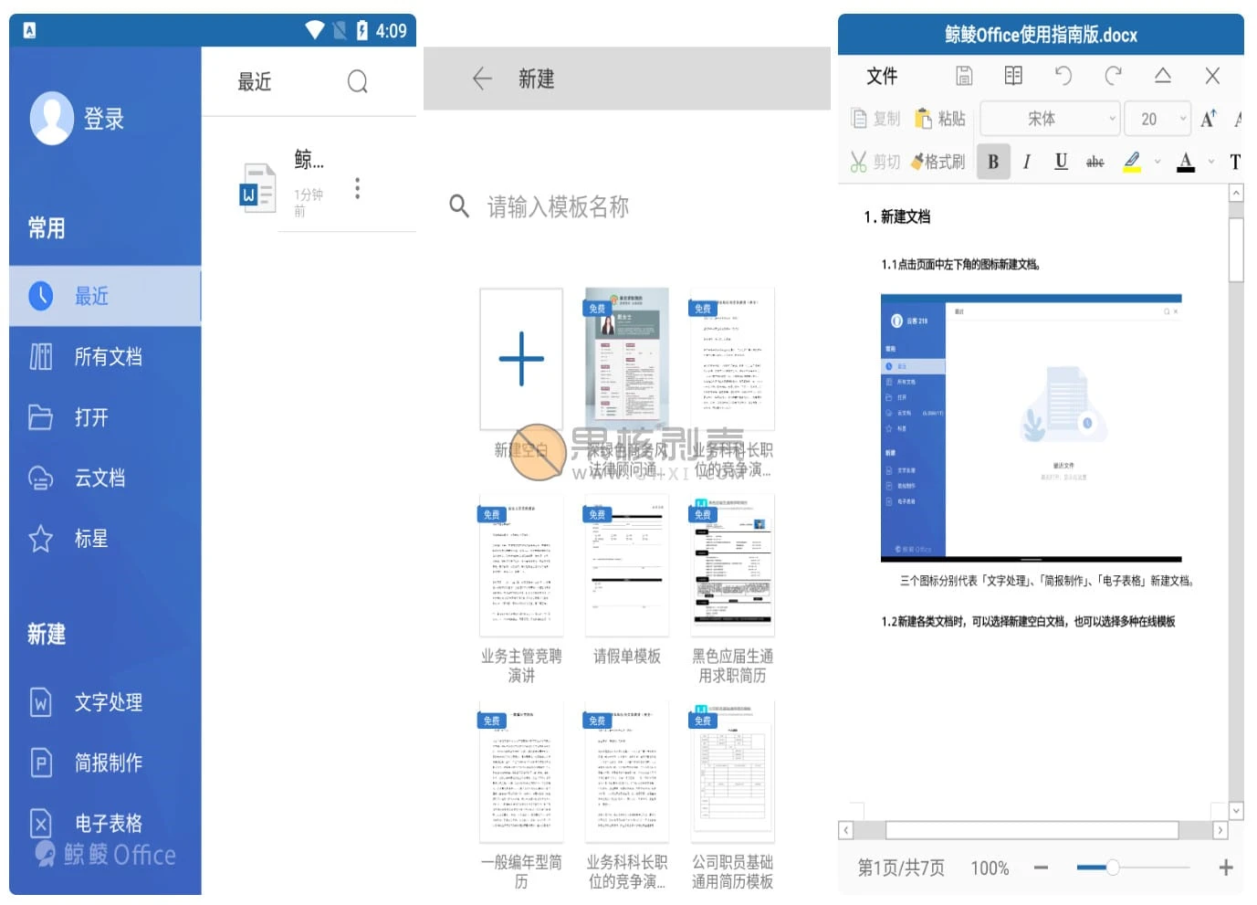Tap the 4:09 clock in the status bar
The height and width of the screenshot is (905, 1257).
point(392,31)
